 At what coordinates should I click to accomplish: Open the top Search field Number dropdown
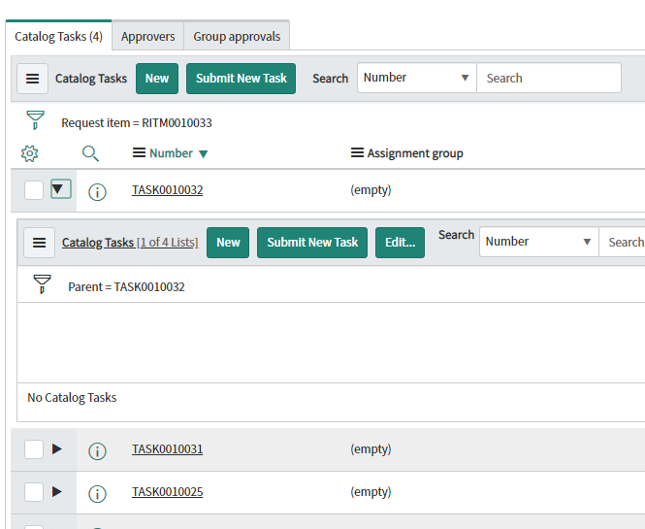tap(417, 78)
